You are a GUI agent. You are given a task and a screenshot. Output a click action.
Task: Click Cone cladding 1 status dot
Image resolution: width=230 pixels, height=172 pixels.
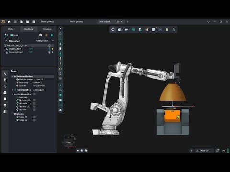click(53, 52)
